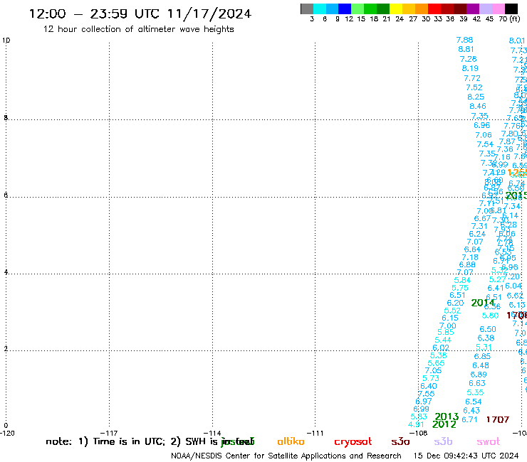Viewport: 527px width, 462px height.
Task: Click the wave height value 6.89
Action: (x=479, y=375)
